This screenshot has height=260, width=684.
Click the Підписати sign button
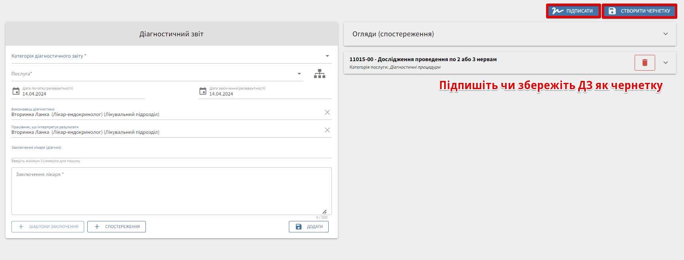coord(573,11)
